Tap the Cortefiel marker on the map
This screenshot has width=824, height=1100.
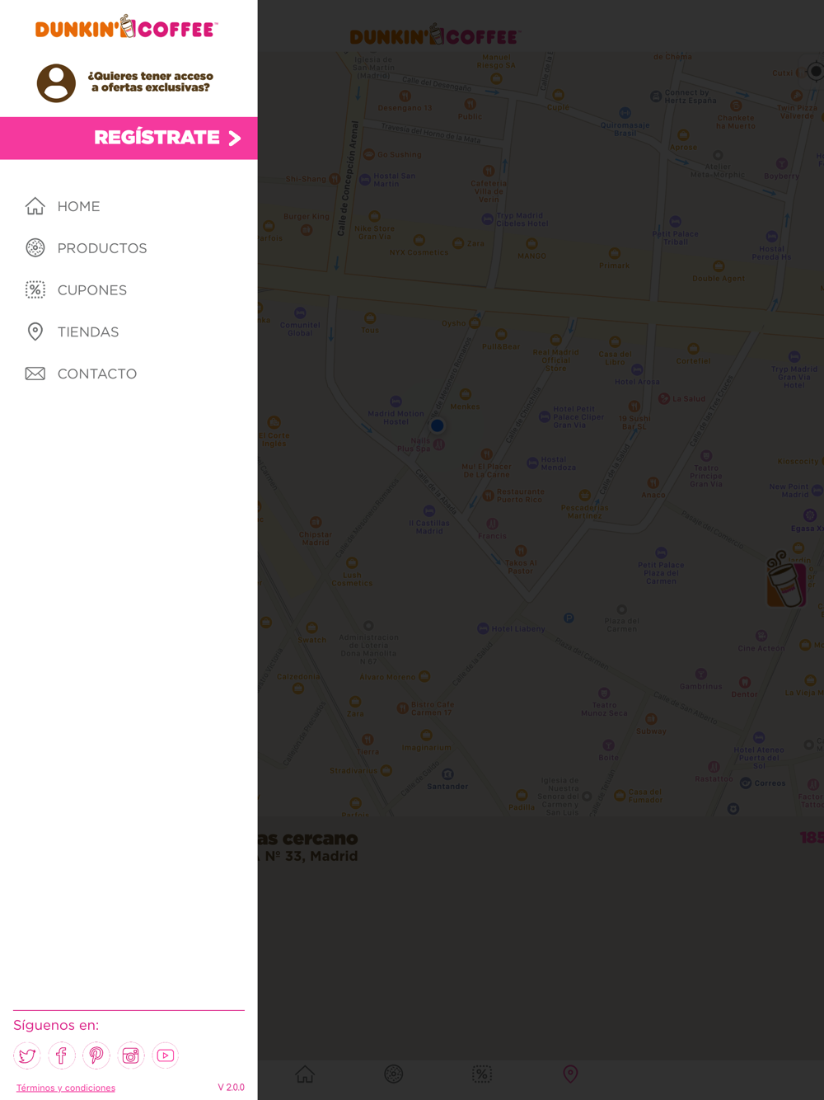[693, 349]
